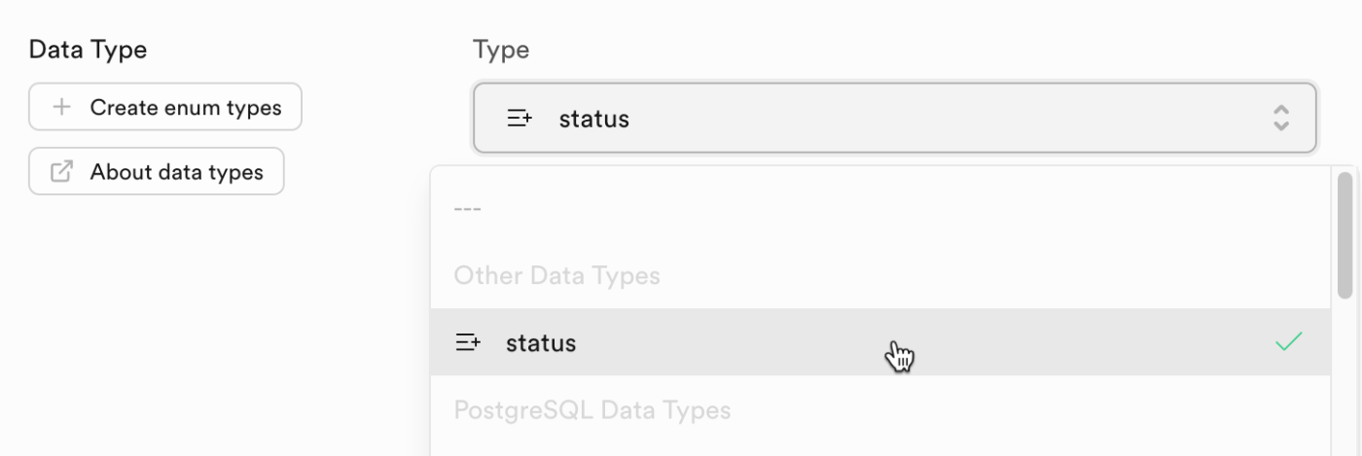Click the status word in highlighted list row

541,343
